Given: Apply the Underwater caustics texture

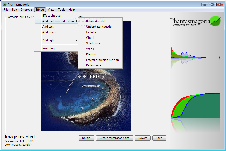Looking at the screenshot, I should [x=100, y=27].
